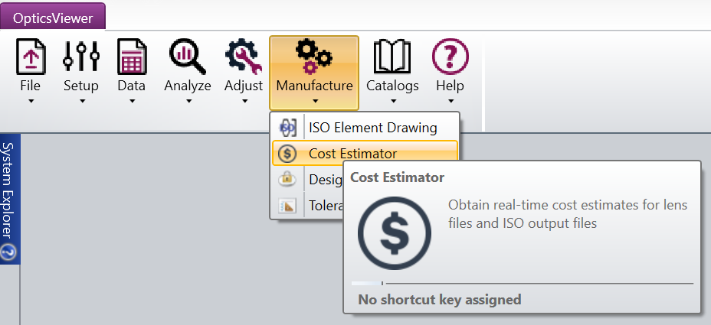Image resolution: width=711 pixels, height=325 pixels.
Task: Click the dollar icon beside Cost Estimator
Action: 288,154
